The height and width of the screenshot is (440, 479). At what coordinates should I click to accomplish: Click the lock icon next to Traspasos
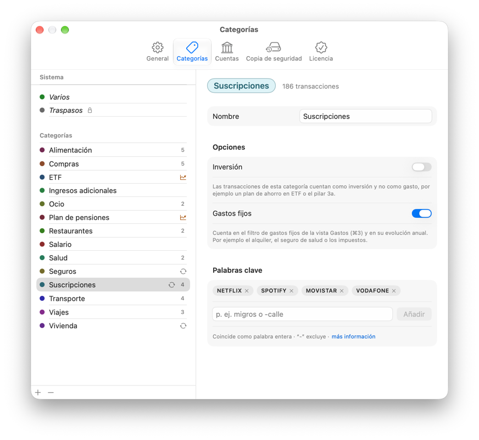click(x=90, y=110)
